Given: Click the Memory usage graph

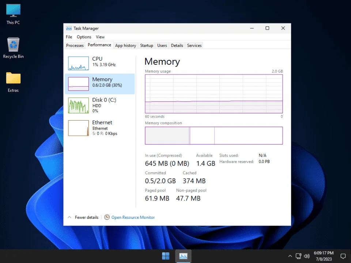Looking at the screenshot, I should tap(214, 94).
